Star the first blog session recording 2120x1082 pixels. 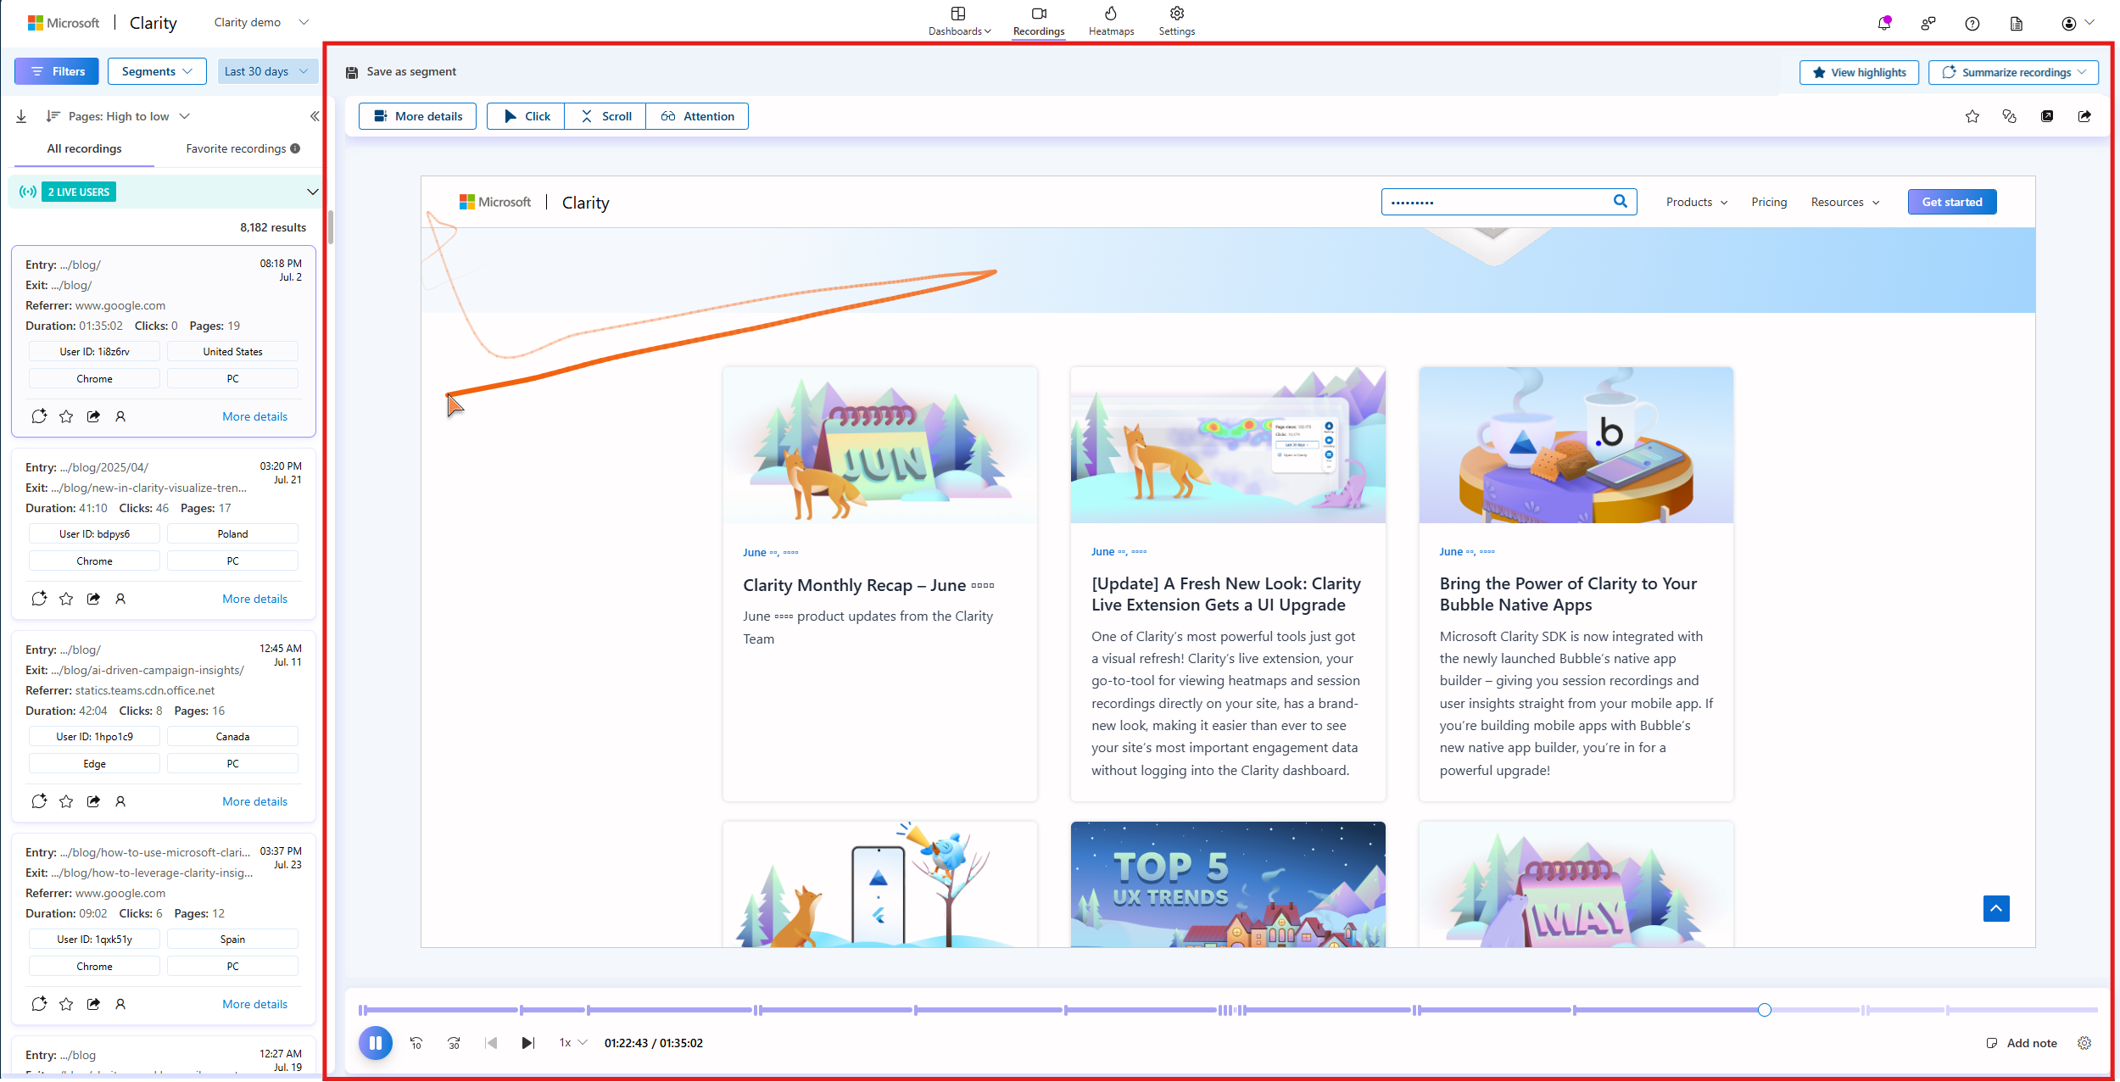[66, 416]
